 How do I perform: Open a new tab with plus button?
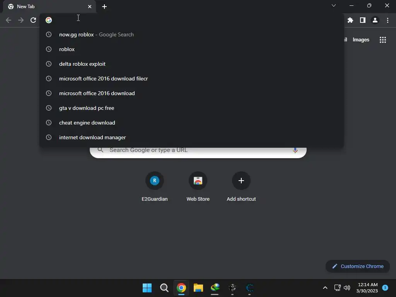pos(104,7)
